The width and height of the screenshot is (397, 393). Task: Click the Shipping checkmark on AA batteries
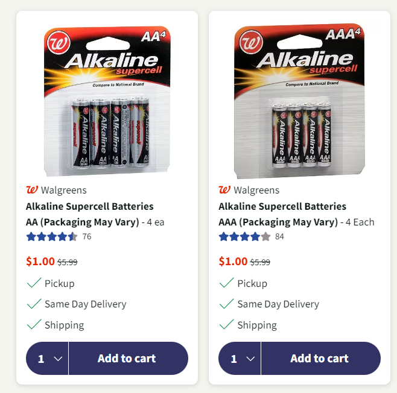coord(34,325)
